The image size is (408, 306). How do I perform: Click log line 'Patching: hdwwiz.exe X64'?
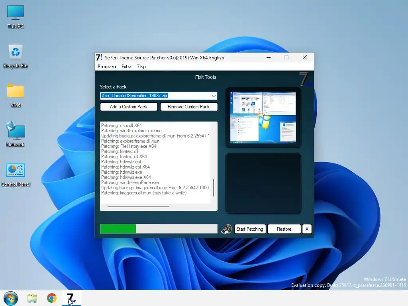point(126,177)
